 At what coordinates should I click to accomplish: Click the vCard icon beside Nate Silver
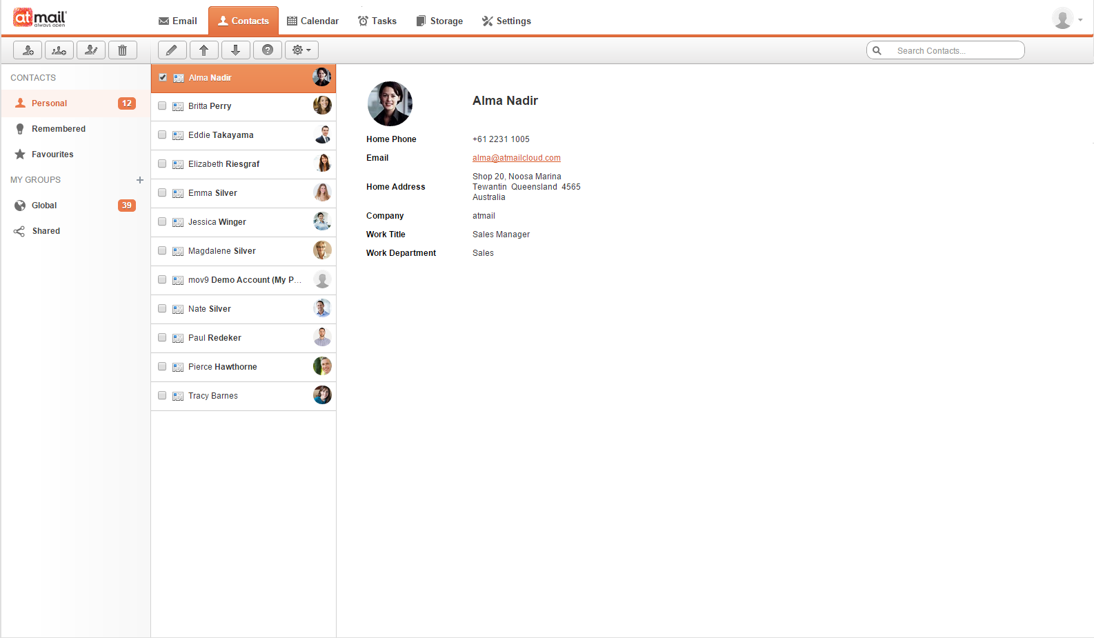(178, 309)
